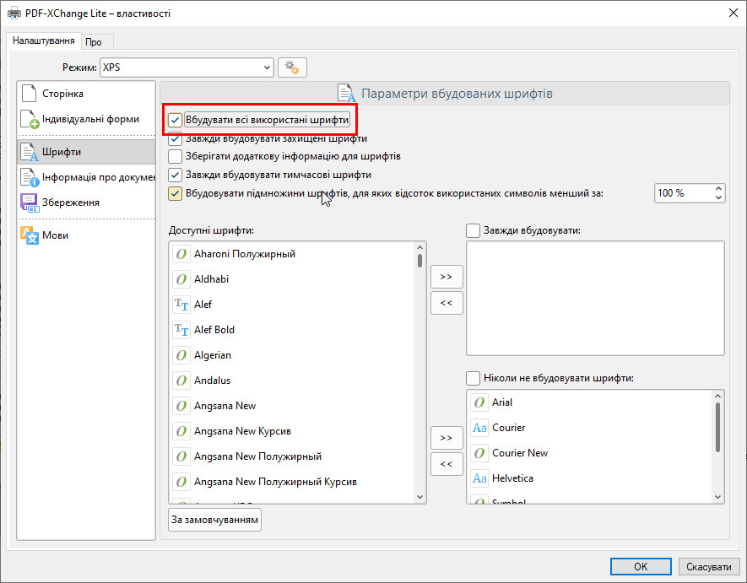Click the Andalus font icon
Screen dimensions: 747x583
click(x=181, y=381)
